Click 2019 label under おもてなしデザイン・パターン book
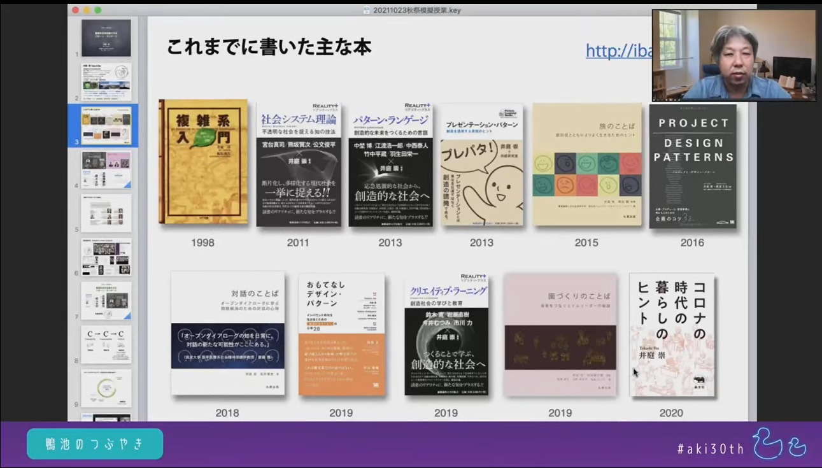The width and height of the screenshot is (822, 468). (341, 413)
